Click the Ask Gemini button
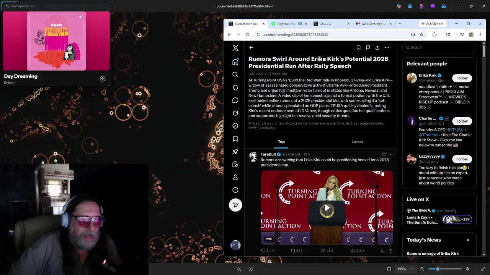Screen dimensions: 490x275 432,24
